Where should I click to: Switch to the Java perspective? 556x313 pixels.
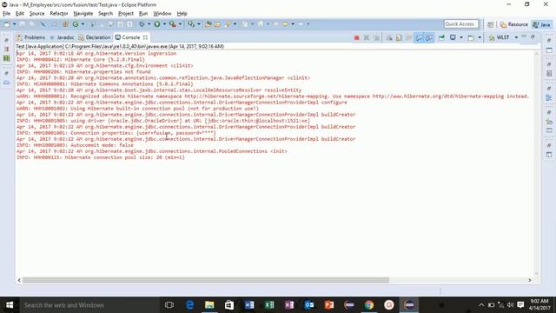(x=542, y=24)
